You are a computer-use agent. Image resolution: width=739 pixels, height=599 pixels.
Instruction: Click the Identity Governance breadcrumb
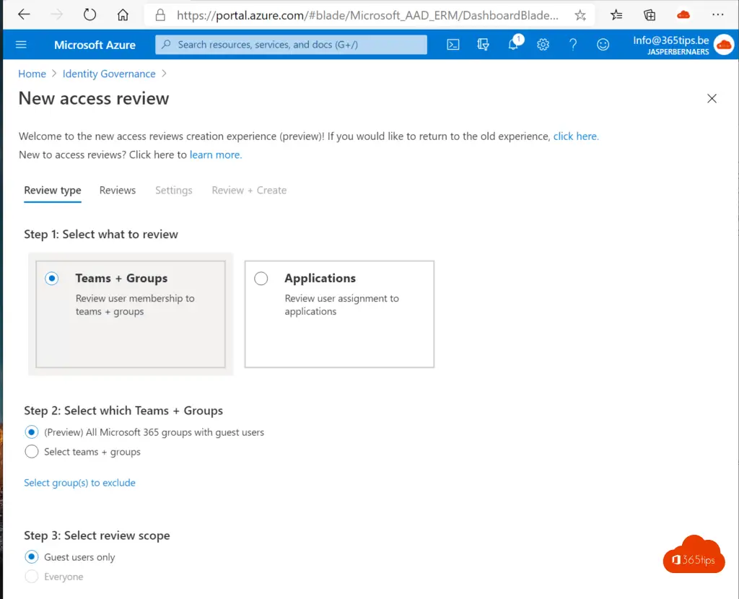tap(109, 74)
